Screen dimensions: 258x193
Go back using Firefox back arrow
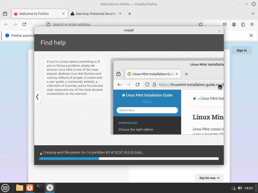(x=6, y=24)
